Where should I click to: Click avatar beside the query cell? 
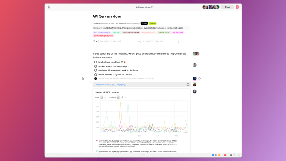pos(195,84)
